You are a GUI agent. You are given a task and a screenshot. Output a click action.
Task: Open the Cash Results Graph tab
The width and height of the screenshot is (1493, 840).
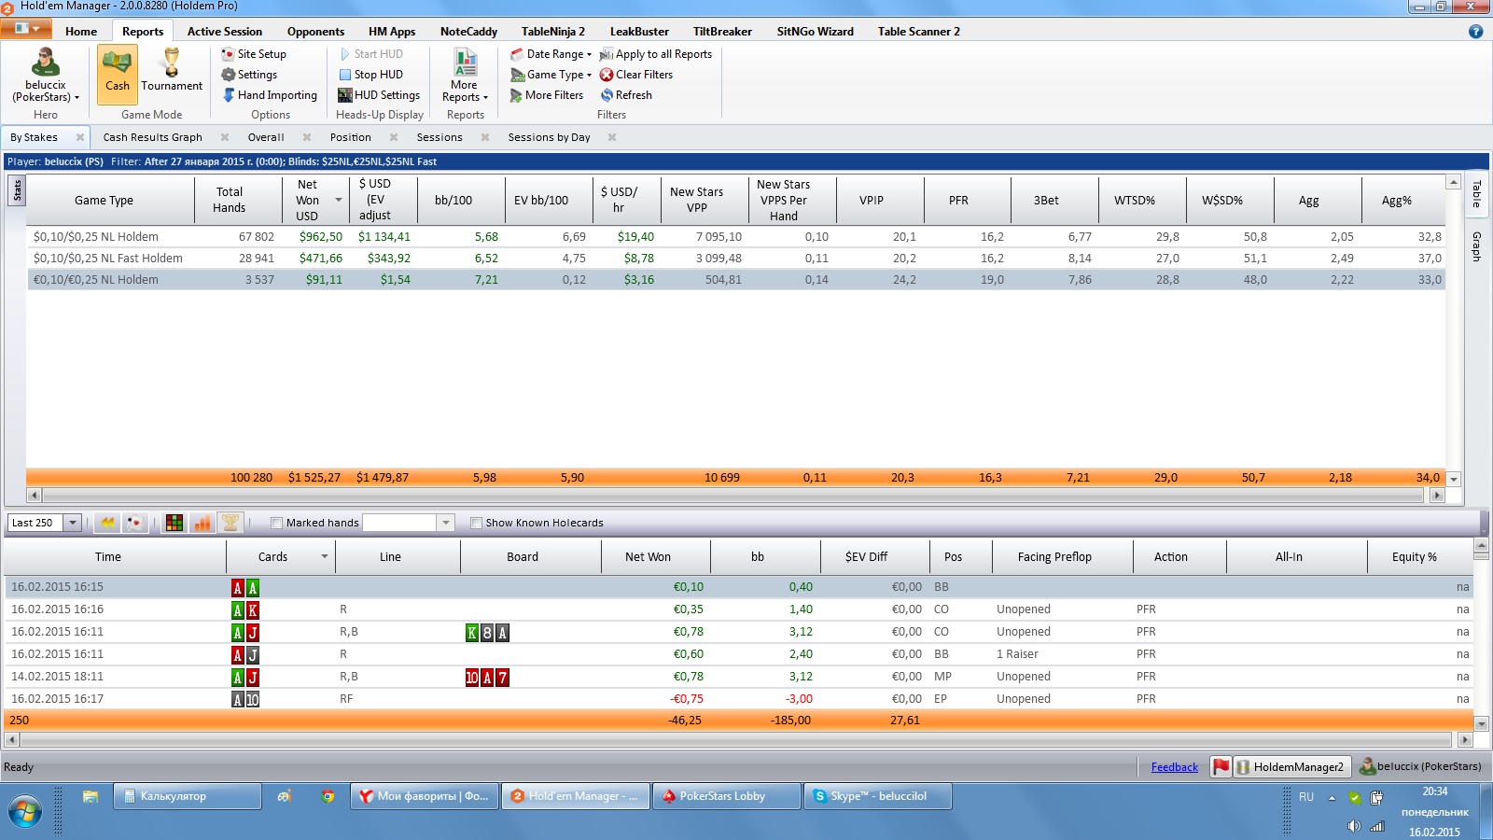coord(152,137)
